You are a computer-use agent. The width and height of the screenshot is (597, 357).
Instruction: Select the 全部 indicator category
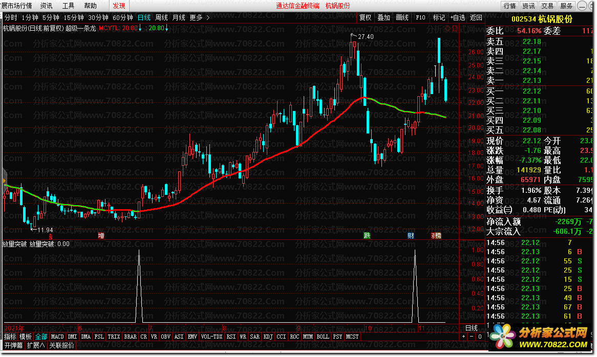click(41, 337)
